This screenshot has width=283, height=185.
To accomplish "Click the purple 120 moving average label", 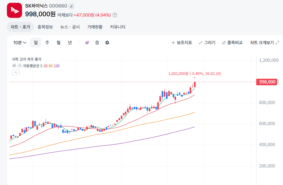I will (x=57, y=66).
